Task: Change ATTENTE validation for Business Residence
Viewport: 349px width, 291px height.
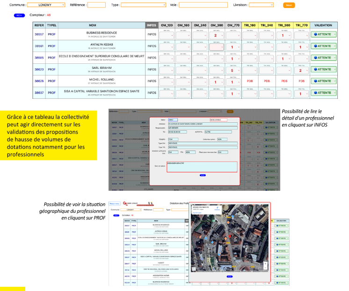Action: pos(324,35)
